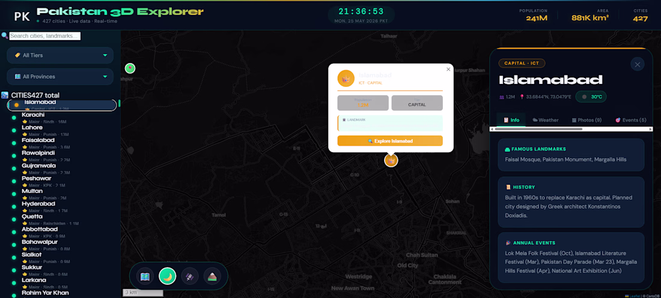Switch to the satellite map layer
Image resolution: width=661 pixels, height=298 pixels.
[x=190, y=276]
